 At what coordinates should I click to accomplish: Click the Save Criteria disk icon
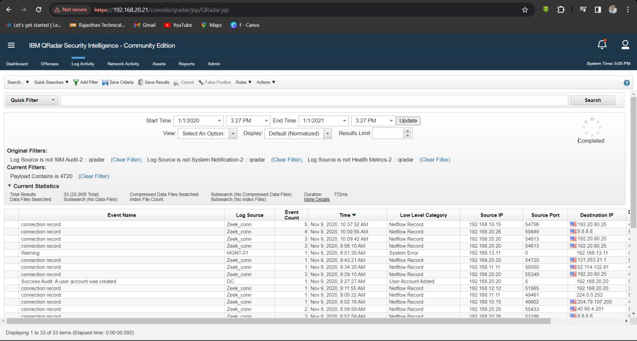pyautogui.click(x=105, y=82)
